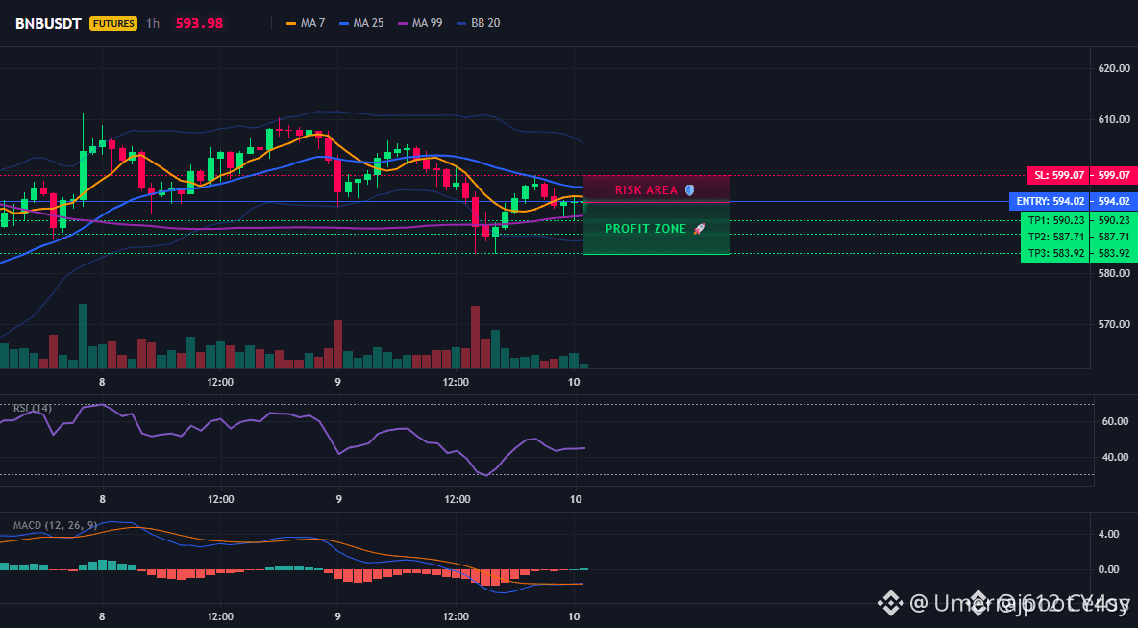Viewport: 1138px width, 628px height.
Task: Click the RSI 40.00 axis value
Action: [x=1114, y=457]
